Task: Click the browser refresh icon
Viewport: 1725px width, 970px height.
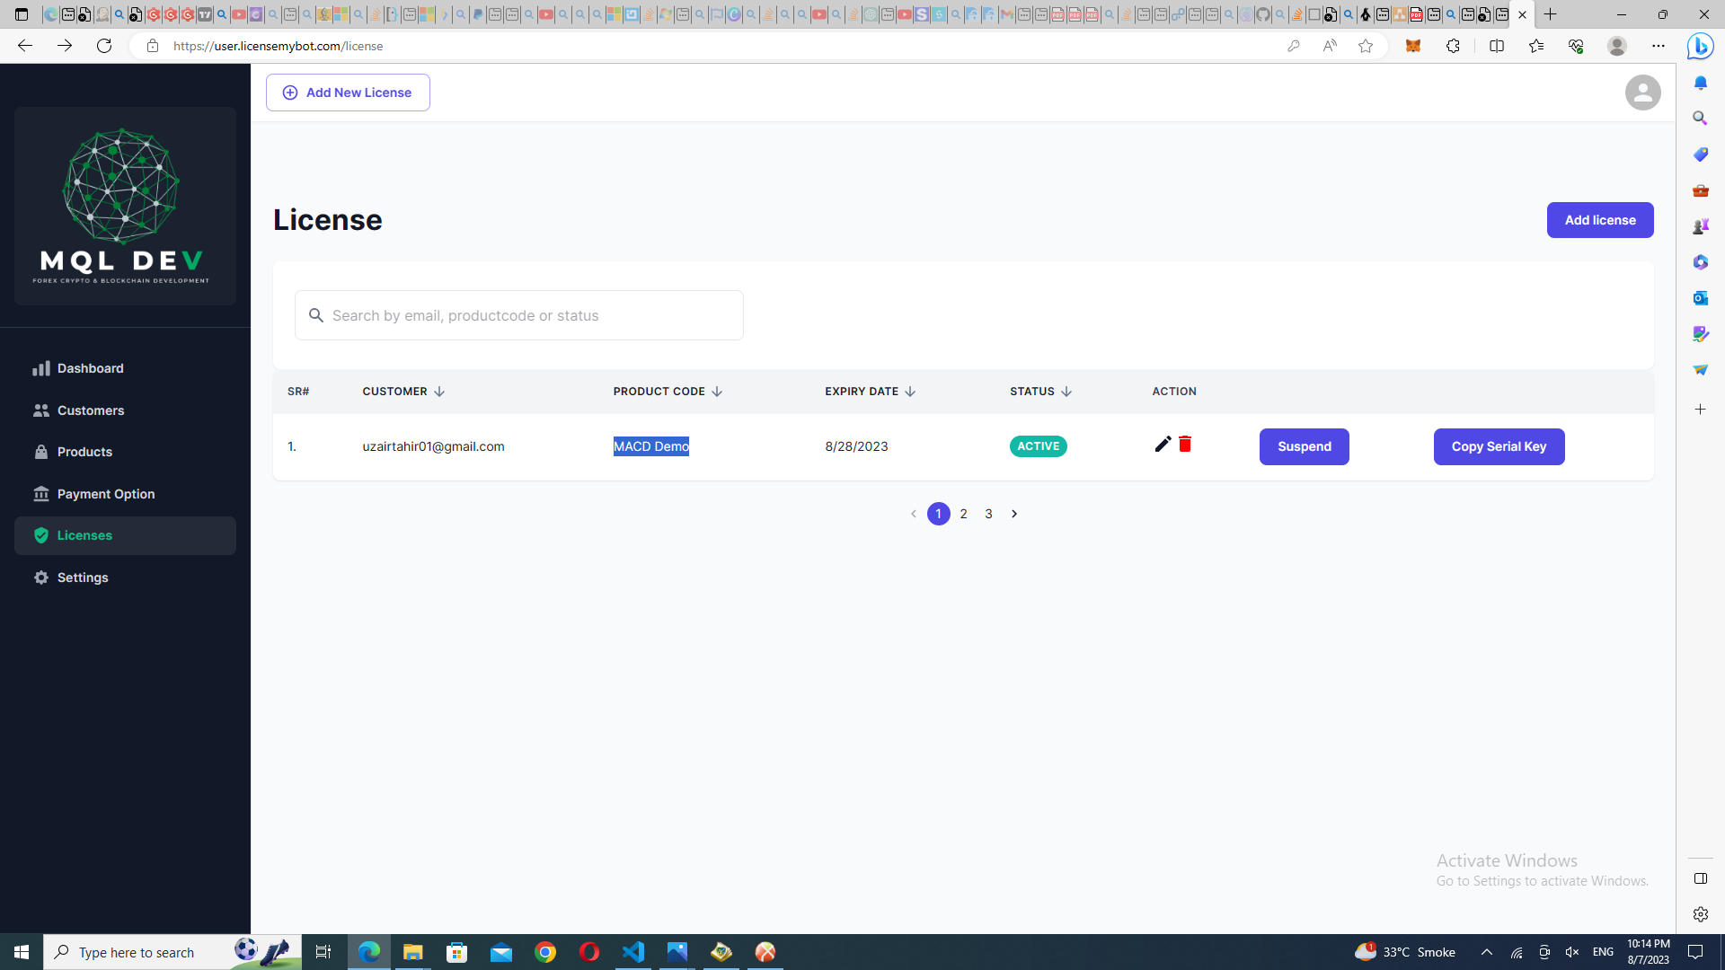Action: (104, 46)
